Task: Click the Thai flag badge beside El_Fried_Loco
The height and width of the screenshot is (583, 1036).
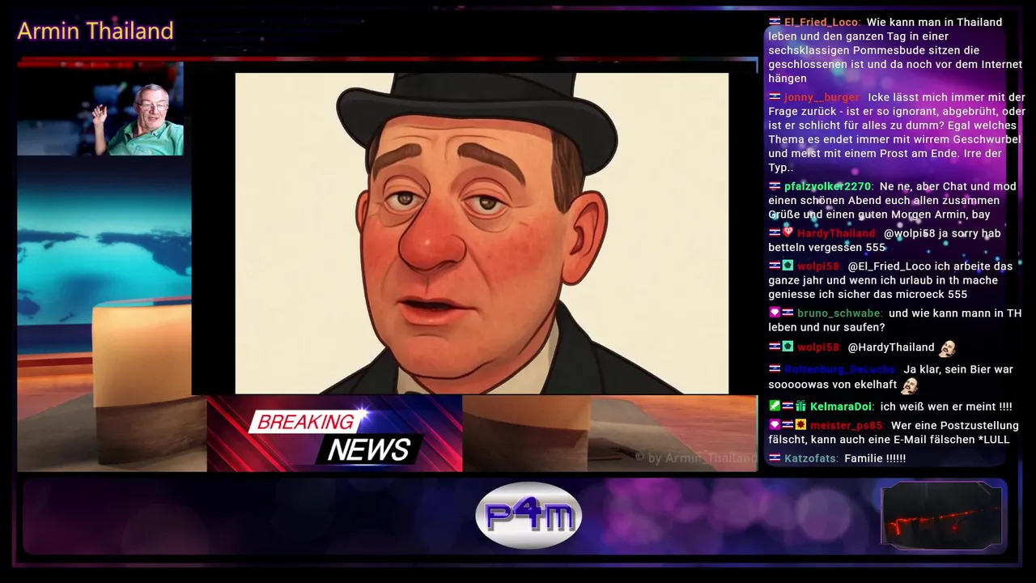Action: pyautogui.click(x=775, y=22)
